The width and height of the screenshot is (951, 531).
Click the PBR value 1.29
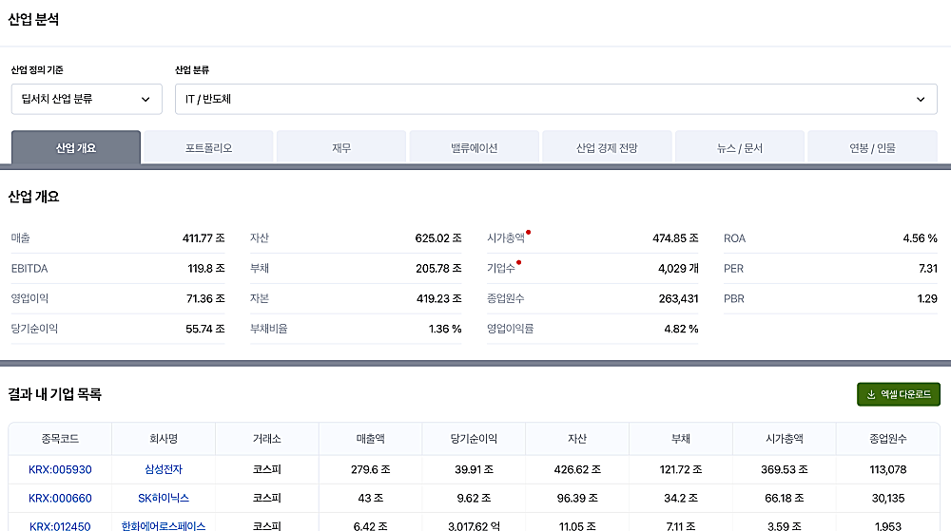coord(927,298)
